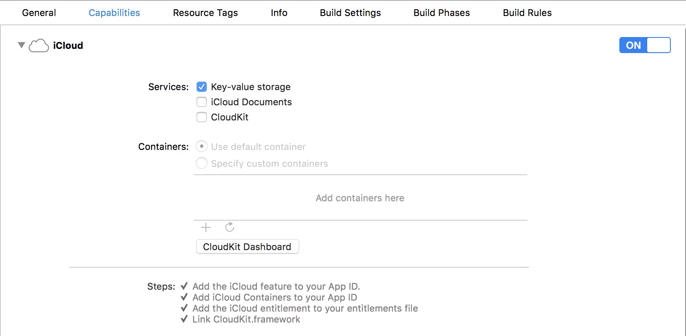Uncheck Key-value storage checkbox
The width and height of the screenshot is (686, 336).
202,87
